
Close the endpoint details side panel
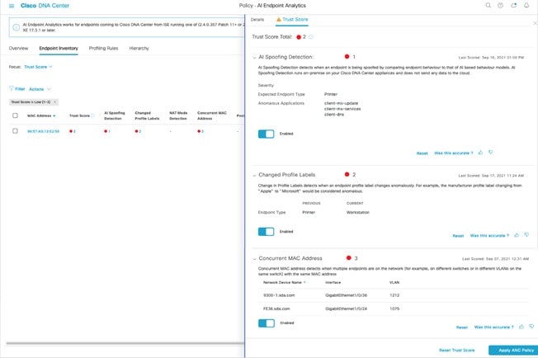click(x=535, y=23)
